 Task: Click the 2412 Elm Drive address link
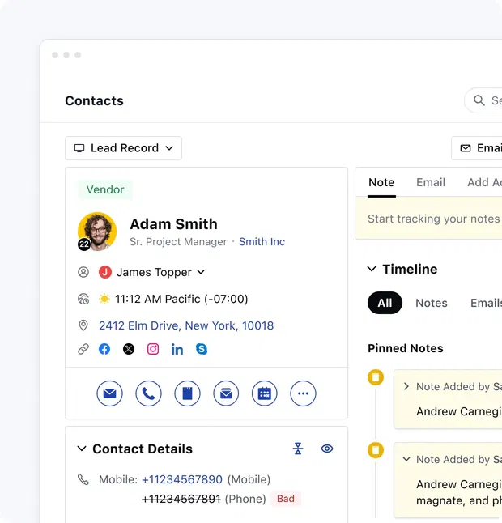[x=186, y=325]
